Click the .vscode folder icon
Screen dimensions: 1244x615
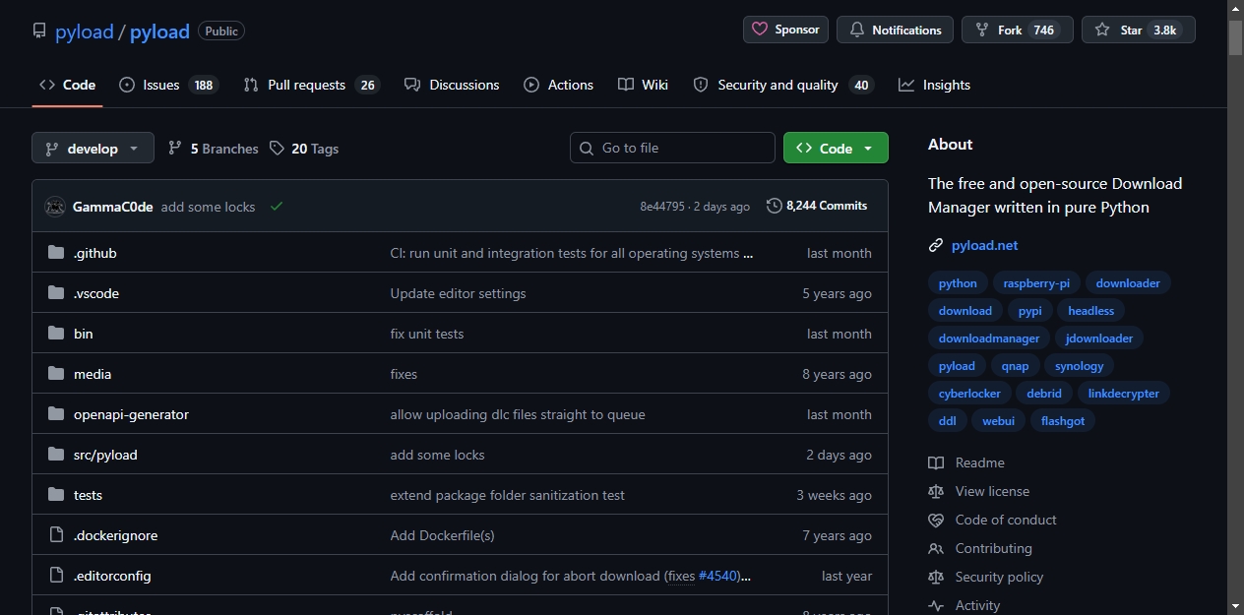pyautogui.click(x=56, y=293)
